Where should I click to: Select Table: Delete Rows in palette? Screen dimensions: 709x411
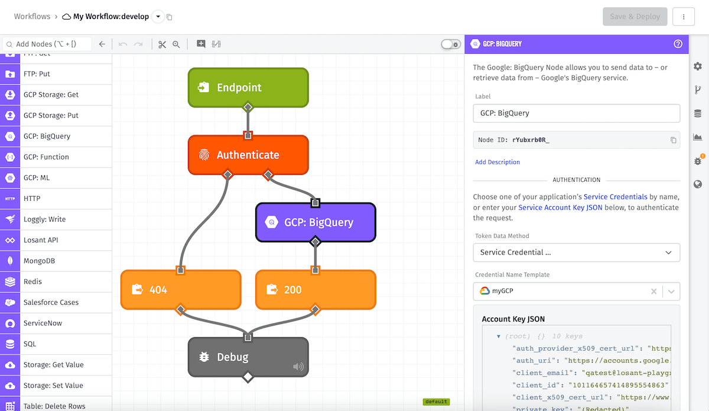[56, 405]
